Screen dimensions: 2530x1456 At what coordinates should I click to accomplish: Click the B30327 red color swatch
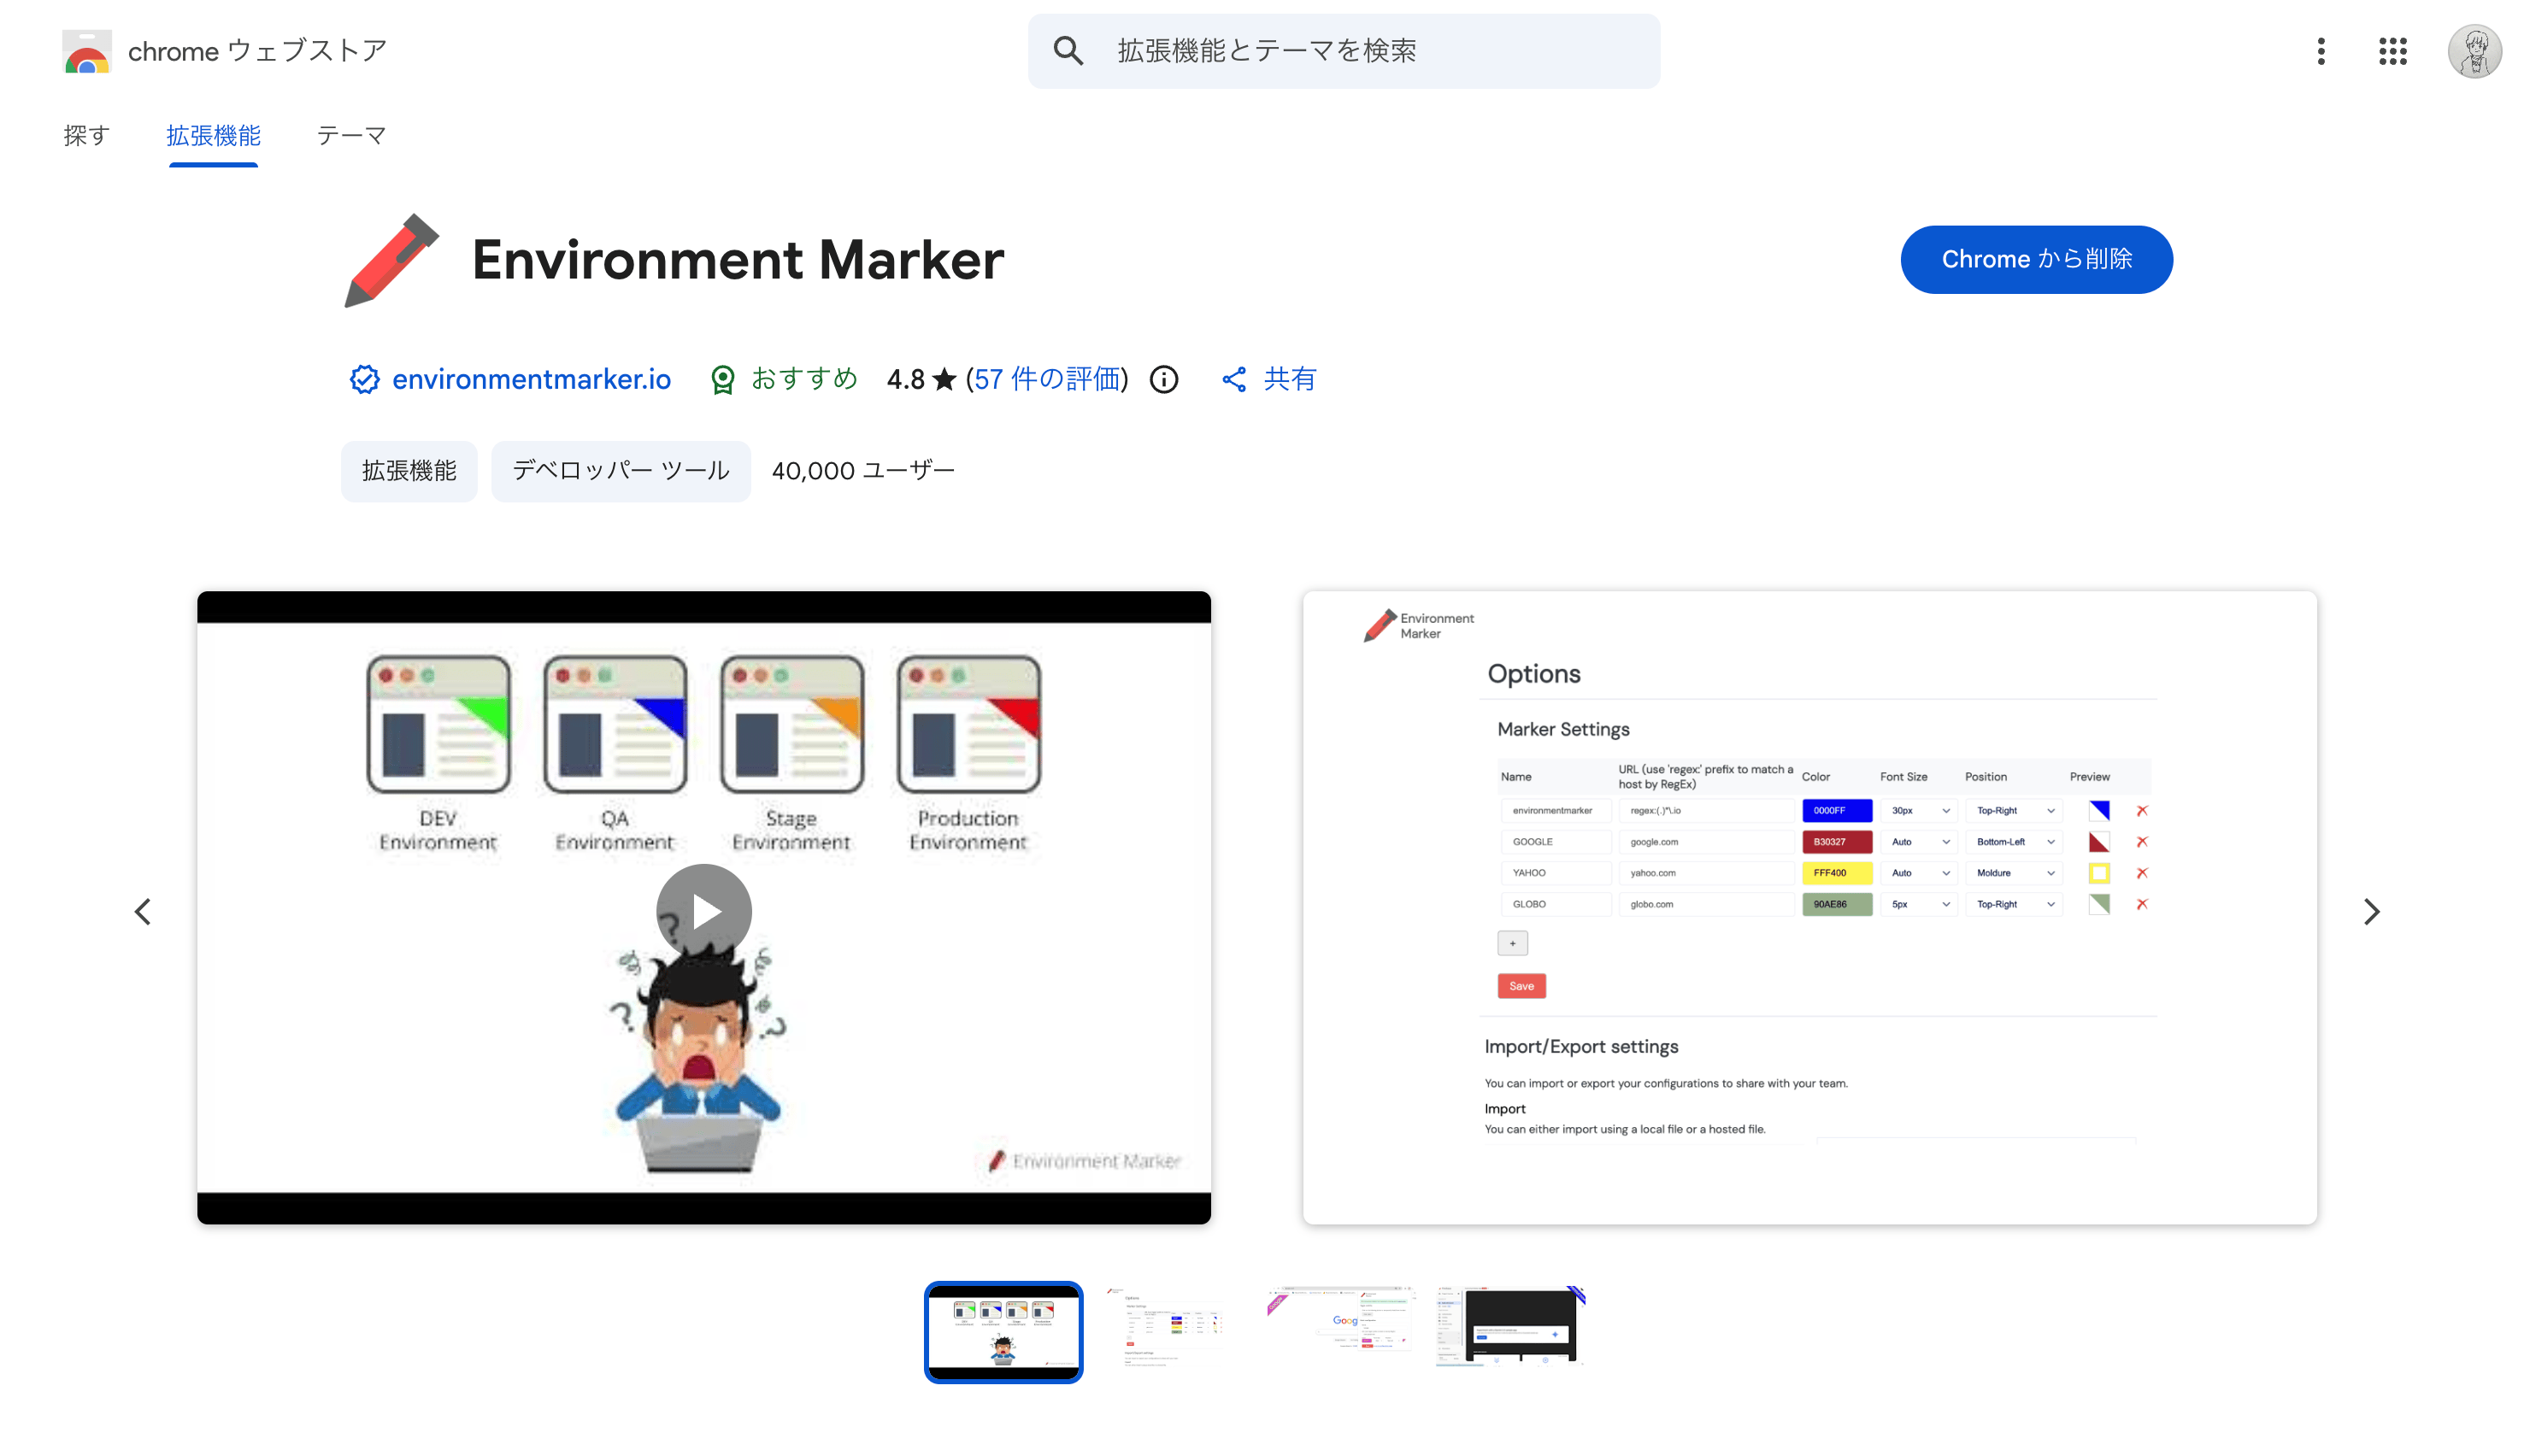click(1837, 842)
